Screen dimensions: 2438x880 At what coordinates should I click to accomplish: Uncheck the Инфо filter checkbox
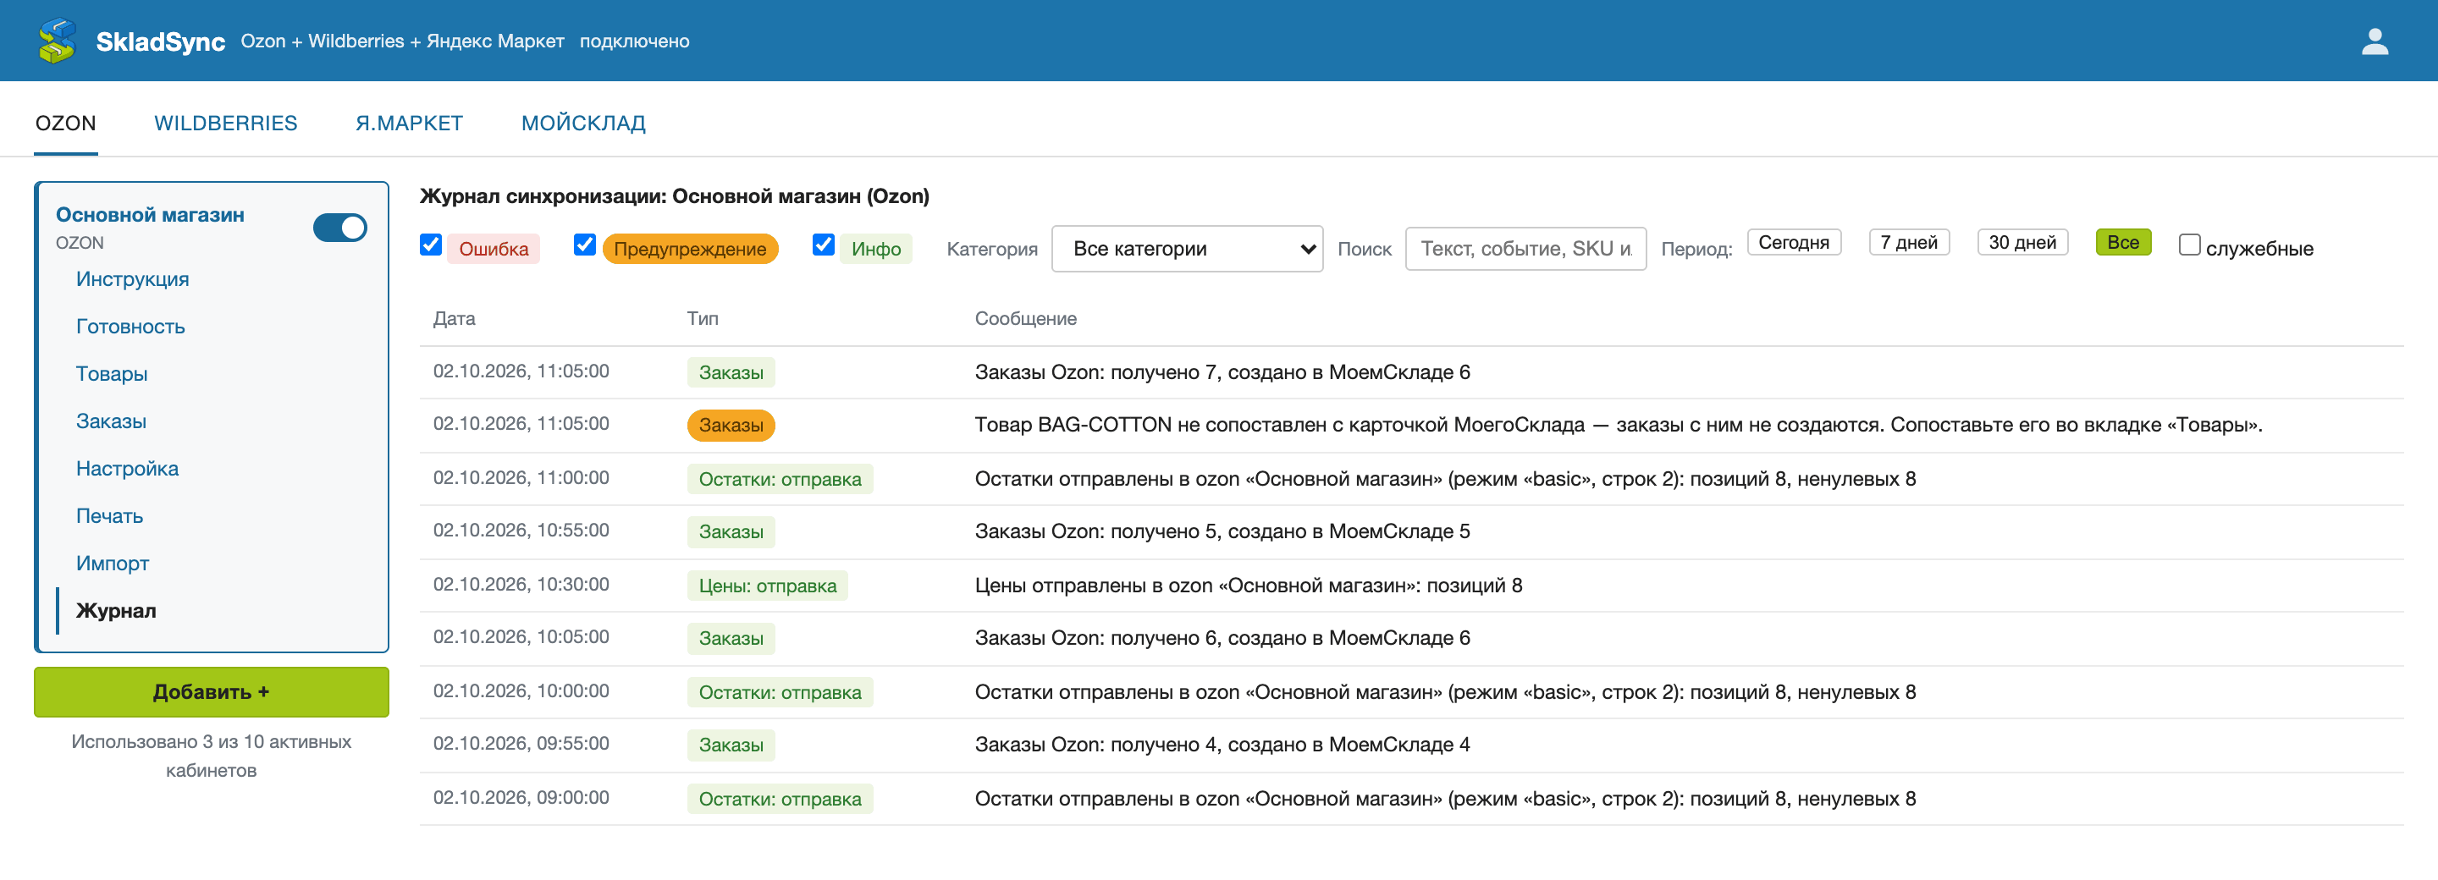824,245
